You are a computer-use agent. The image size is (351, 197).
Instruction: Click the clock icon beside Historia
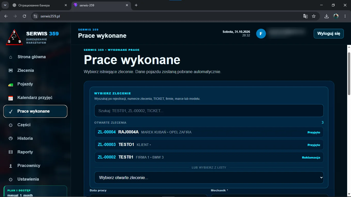[x=11, y=139]
